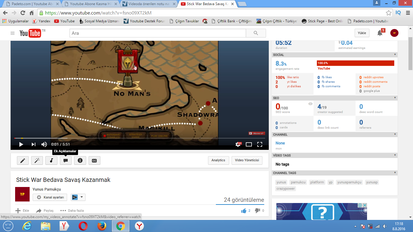413x232 pixels.
Task: Open Firefox from the taskbar
Action: point(102,226)
